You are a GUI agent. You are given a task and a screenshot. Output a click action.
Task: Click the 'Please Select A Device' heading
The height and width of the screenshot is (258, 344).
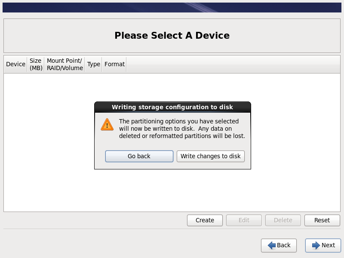point(172,35)
